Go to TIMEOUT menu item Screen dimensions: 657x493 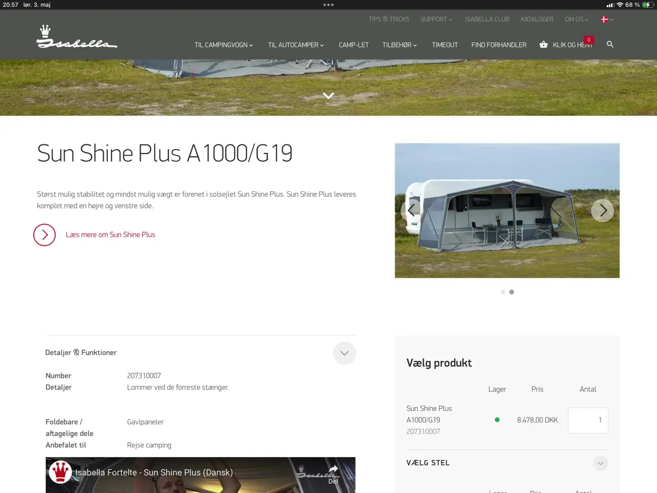tap(445, 45)
